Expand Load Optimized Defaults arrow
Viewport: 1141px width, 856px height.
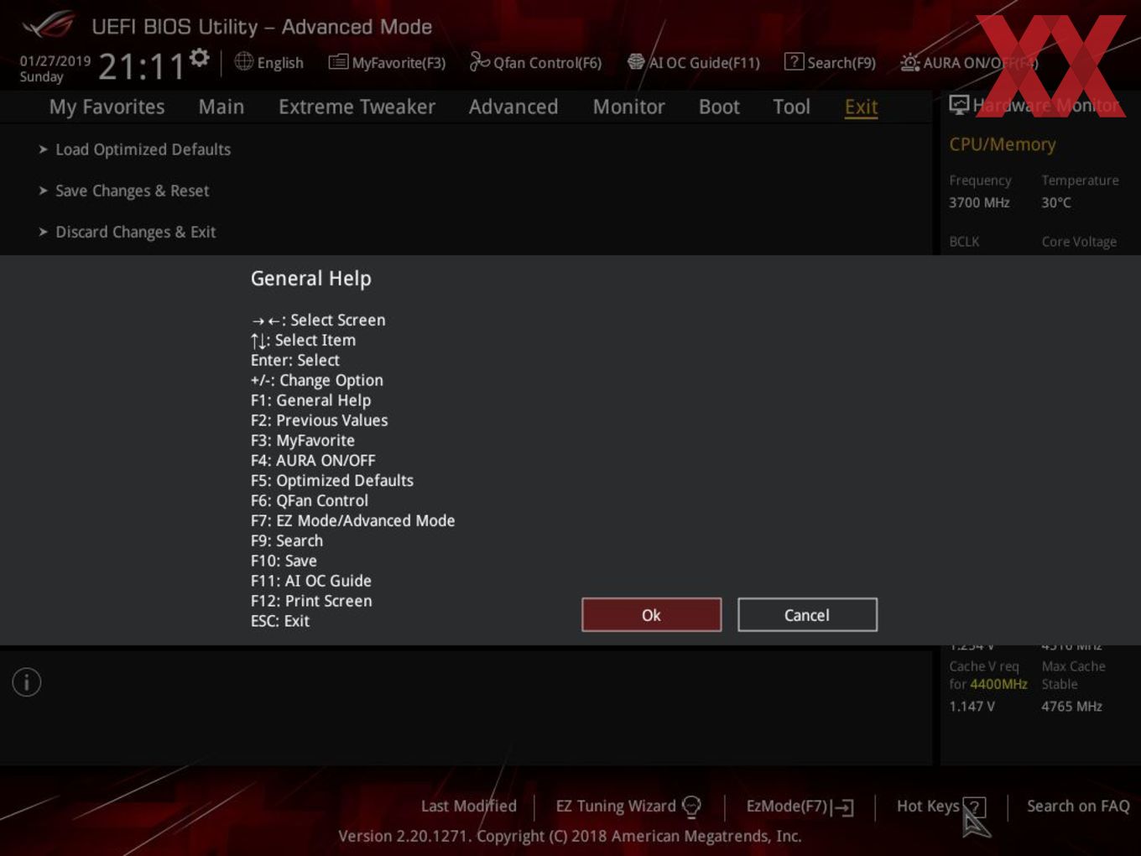(43, 149)
